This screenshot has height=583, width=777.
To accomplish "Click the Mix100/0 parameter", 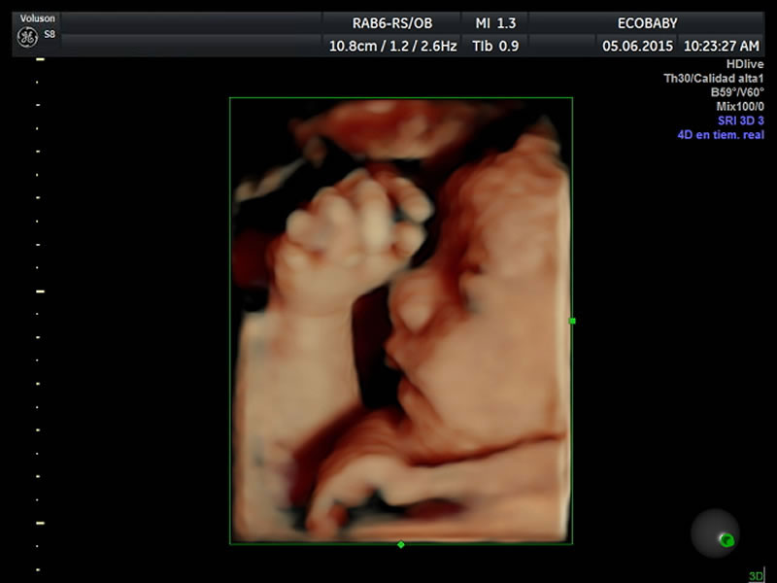I will (738, 106).
